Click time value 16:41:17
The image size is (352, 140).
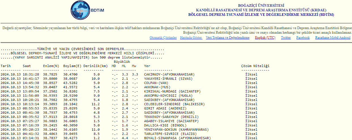31,79
